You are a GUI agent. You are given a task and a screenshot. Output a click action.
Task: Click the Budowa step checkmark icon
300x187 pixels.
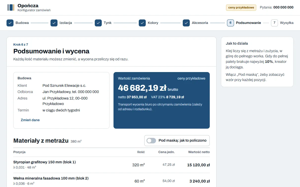pos(10,23)
